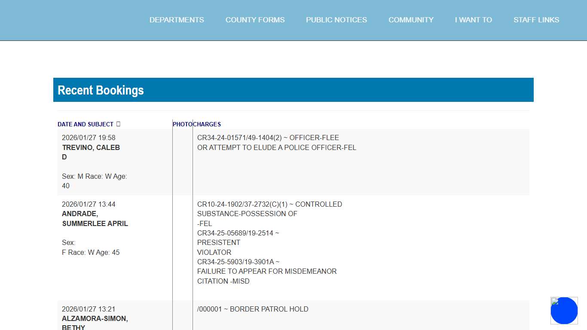Screen dimensions: 587x330
Task: Click the Photo column header
Action: point(182,124)
